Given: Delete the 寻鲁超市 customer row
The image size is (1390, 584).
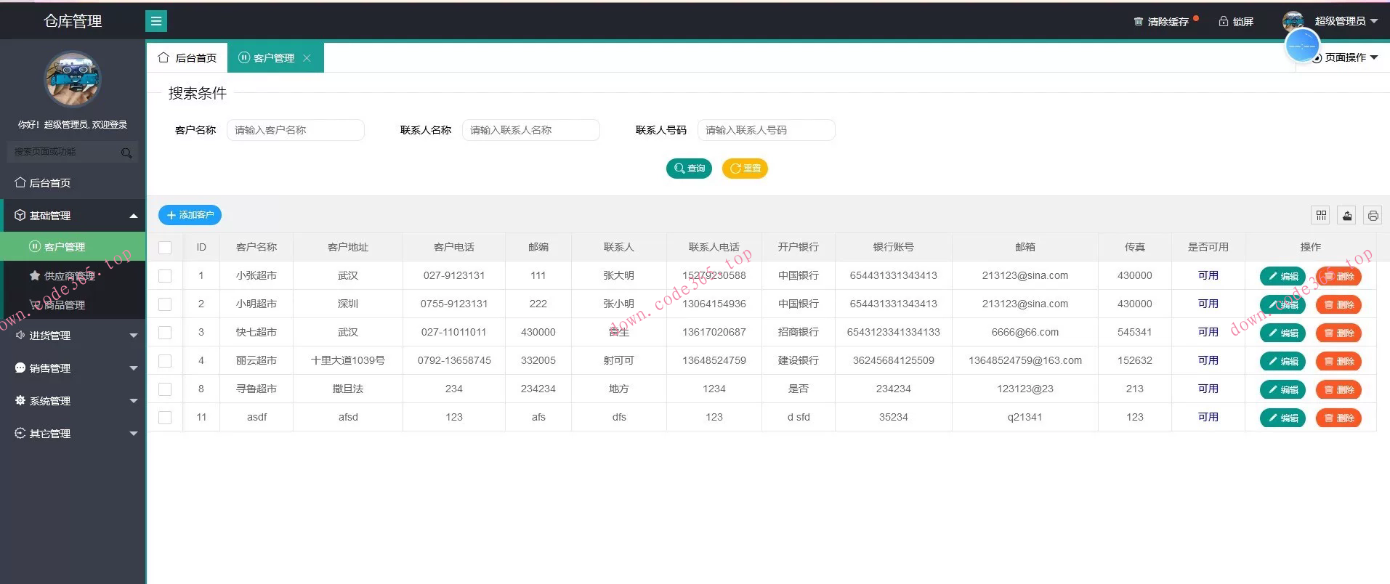Looking at the screenshot, I should coord(1338,389).
